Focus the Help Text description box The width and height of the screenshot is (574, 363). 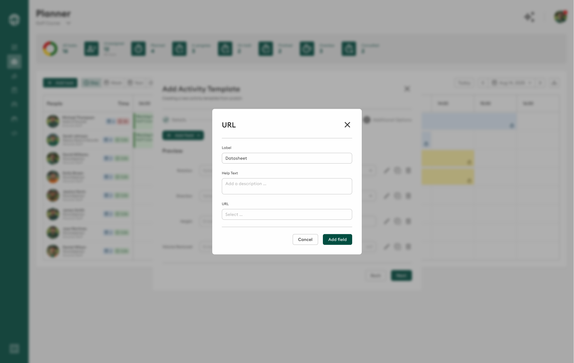pos(287,186)
